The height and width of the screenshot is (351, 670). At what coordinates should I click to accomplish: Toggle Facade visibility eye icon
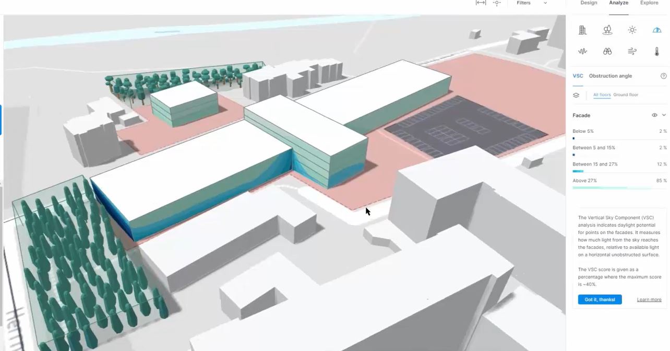click(x=654, y=115)
